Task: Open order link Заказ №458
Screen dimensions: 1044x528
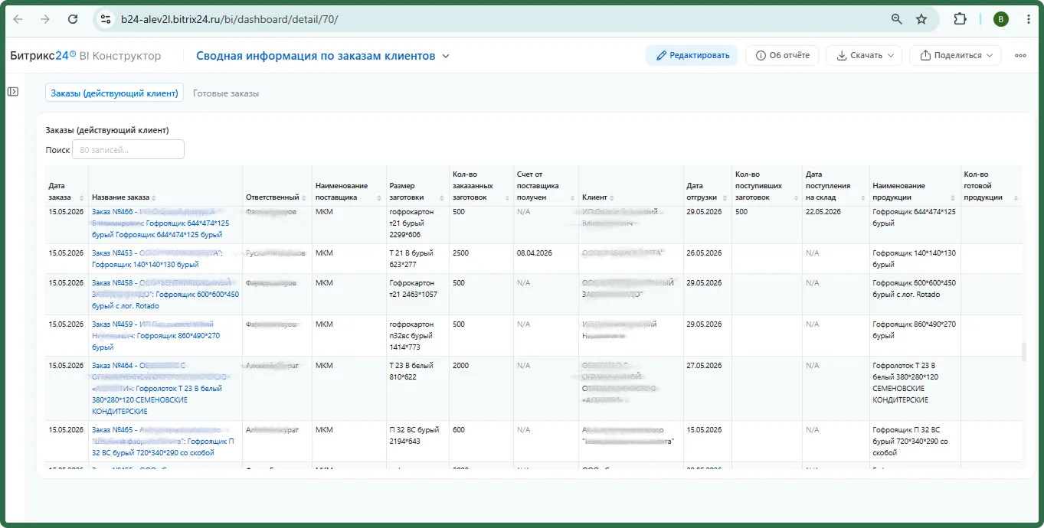Action: pos(165,294)
